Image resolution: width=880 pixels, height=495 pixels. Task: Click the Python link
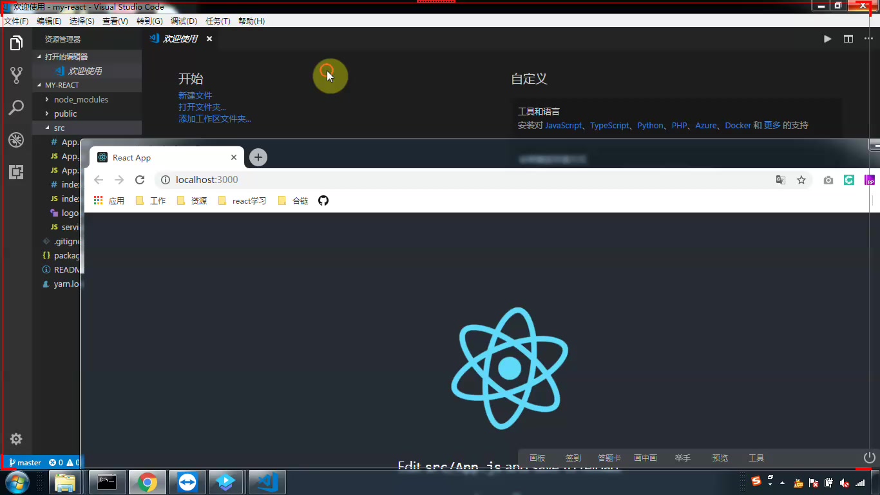pos(650,126)
